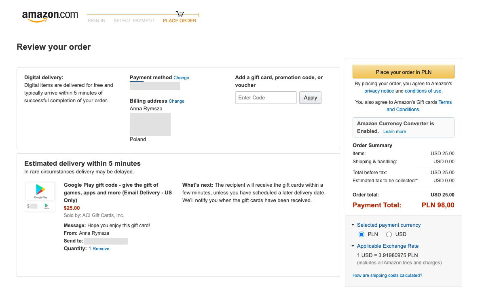
Task: Apply the entered gift card code
Action: coord(310,98)
